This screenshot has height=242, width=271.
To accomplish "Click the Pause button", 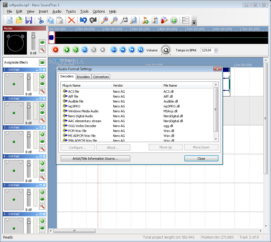I will [94, 50].
